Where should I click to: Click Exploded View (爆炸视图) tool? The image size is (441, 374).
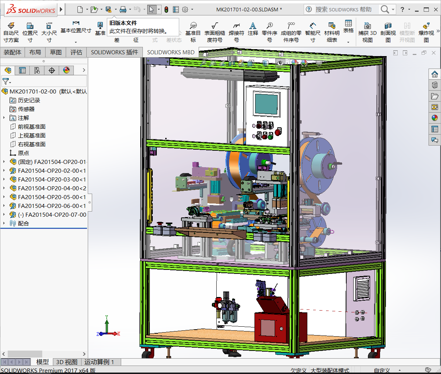426,32
